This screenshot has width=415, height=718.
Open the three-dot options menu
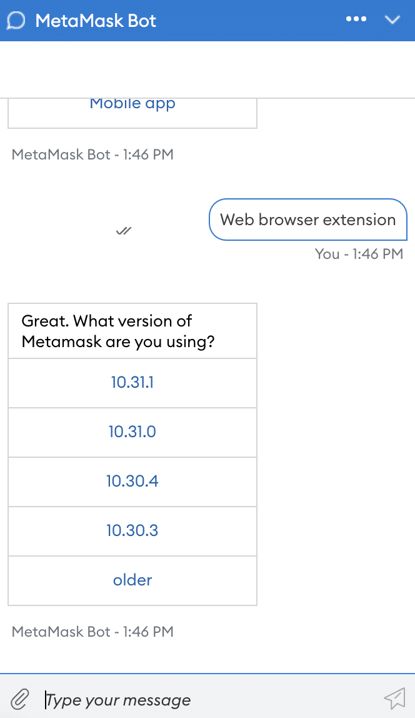[356, 19]
